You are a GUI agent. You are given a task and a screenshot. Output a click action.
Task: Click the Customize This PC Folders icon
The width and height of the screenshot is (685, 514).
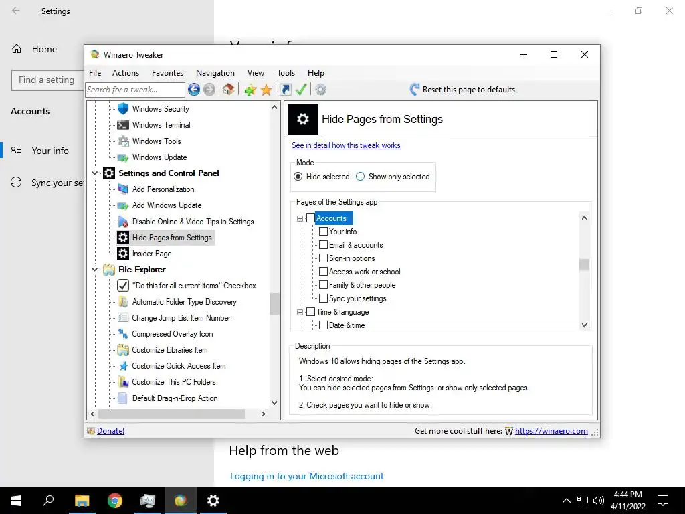123,382
